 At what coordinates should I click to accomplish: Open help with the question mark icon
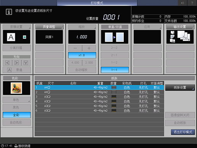point(192,3)
